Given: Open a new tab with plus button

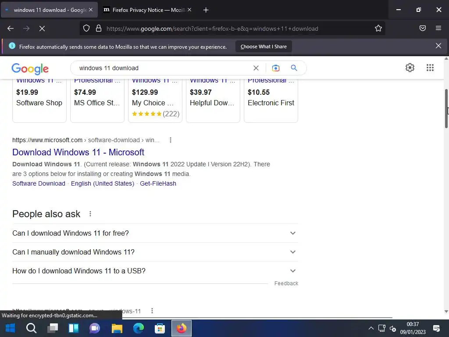Looking at the screenshot, I should (x=206, y=10).
